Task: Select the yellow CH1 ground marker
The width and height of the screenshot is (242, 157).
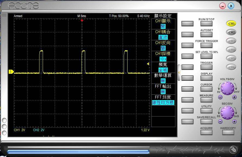Action: point(11,72)
